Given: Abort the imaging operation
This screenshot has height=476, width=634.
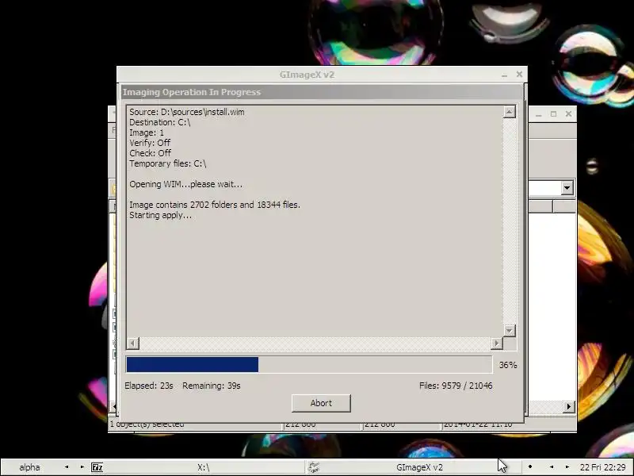Looking at the screenshot, I should click(321, 403).
